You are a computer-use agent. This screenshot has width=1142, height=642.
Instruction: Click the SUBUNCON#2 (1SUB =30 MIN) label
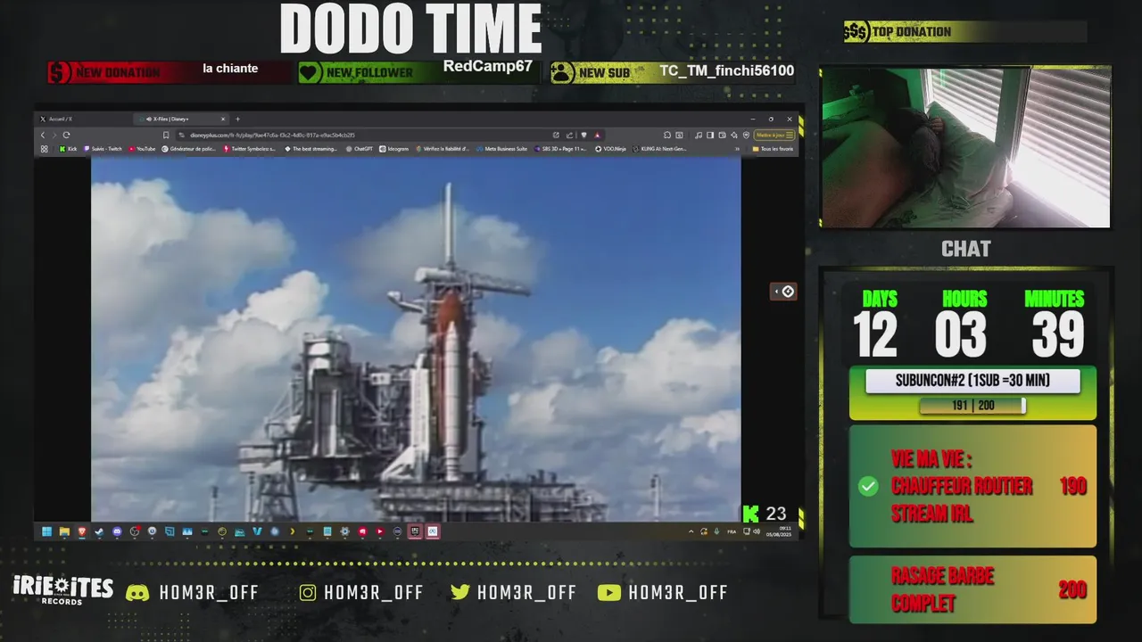[972, 381]
